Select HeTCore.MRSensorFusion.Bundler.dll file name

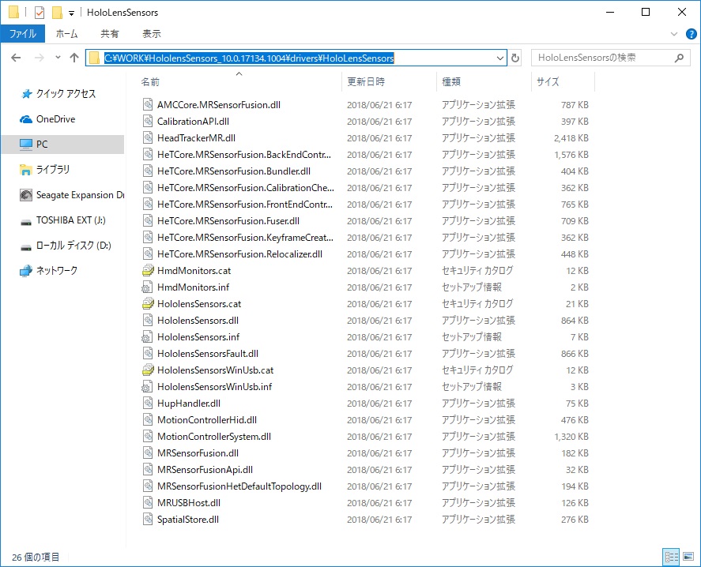tap(234, 171)
